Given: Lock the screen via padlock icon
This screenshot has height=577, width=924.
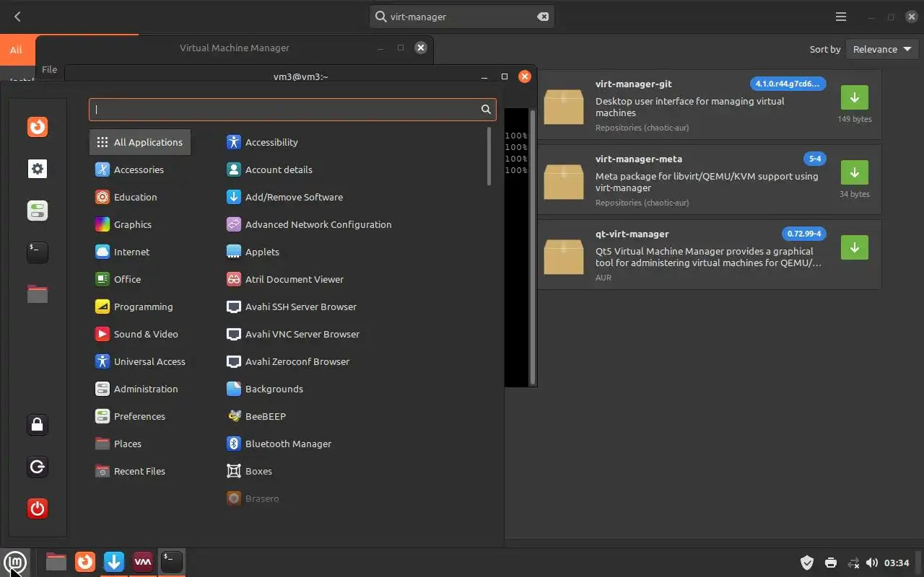Looking at the screenshot, I should click(38, 425).
